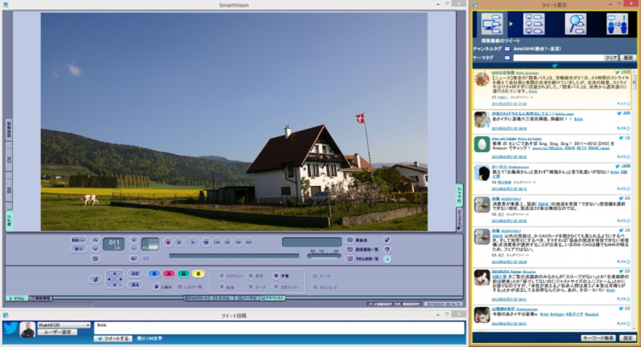Open the キーワード検索 button
This screenshot has width=641, height=347.
click(598, 338)
